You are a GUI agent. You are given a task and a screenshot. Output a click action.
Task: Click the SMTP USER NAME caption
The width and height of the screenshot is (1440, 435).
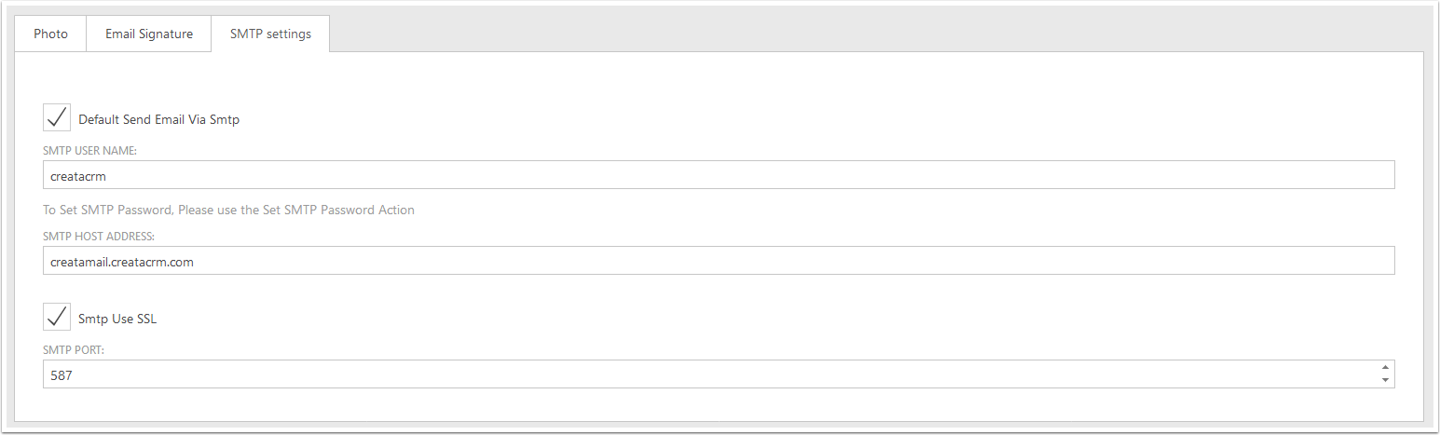(x=90, y=150)
